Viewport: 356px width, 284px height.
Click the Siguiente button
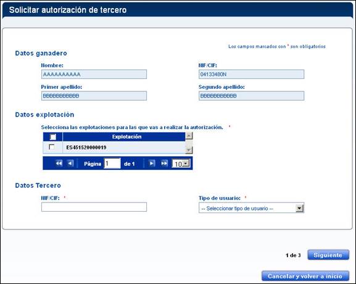[x=328, y=255]
